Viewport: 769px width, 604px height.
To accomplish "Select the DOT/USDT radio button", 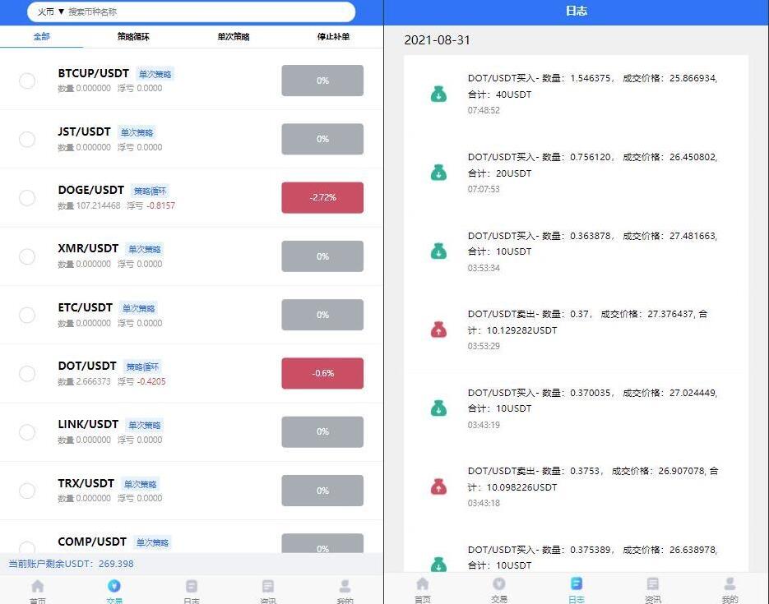I will pos(27,374).
